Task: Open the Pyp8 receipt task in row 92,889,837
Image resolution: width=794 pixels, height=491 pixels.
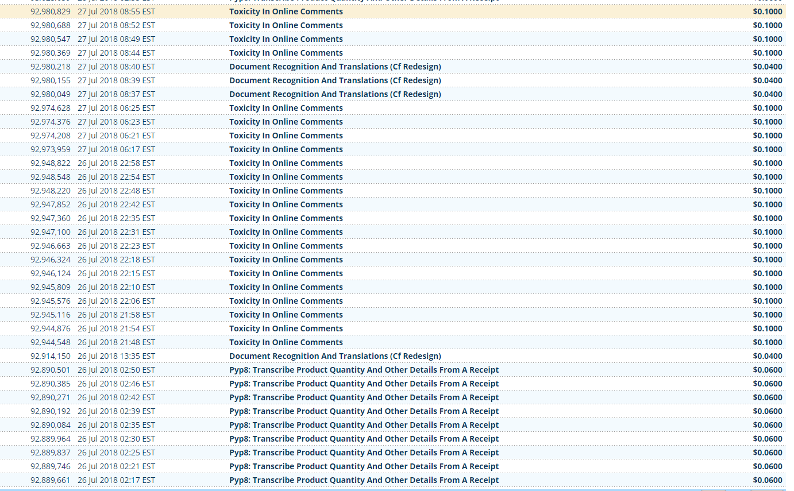Action: (x=364, y=453)
